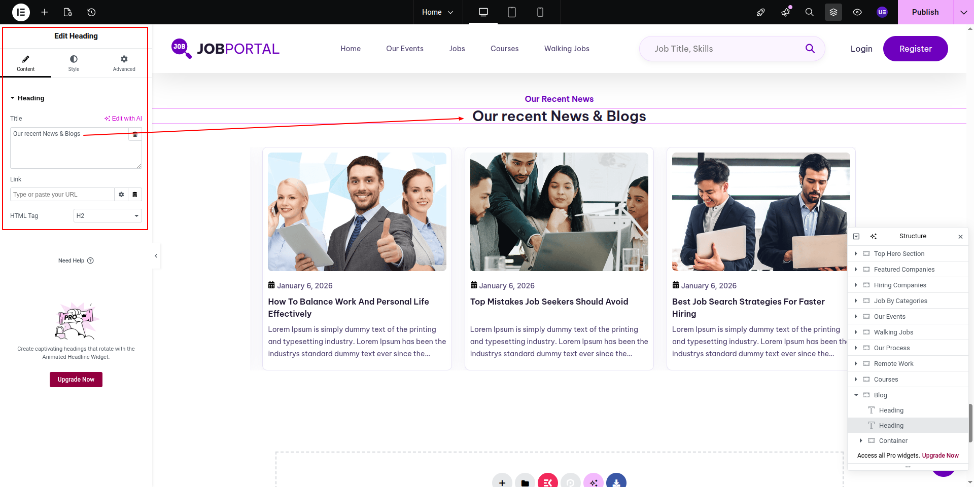Viewport: 974px width, 487px height.
Task: Collapse the left editing panel handle
Action: point(156,256)
